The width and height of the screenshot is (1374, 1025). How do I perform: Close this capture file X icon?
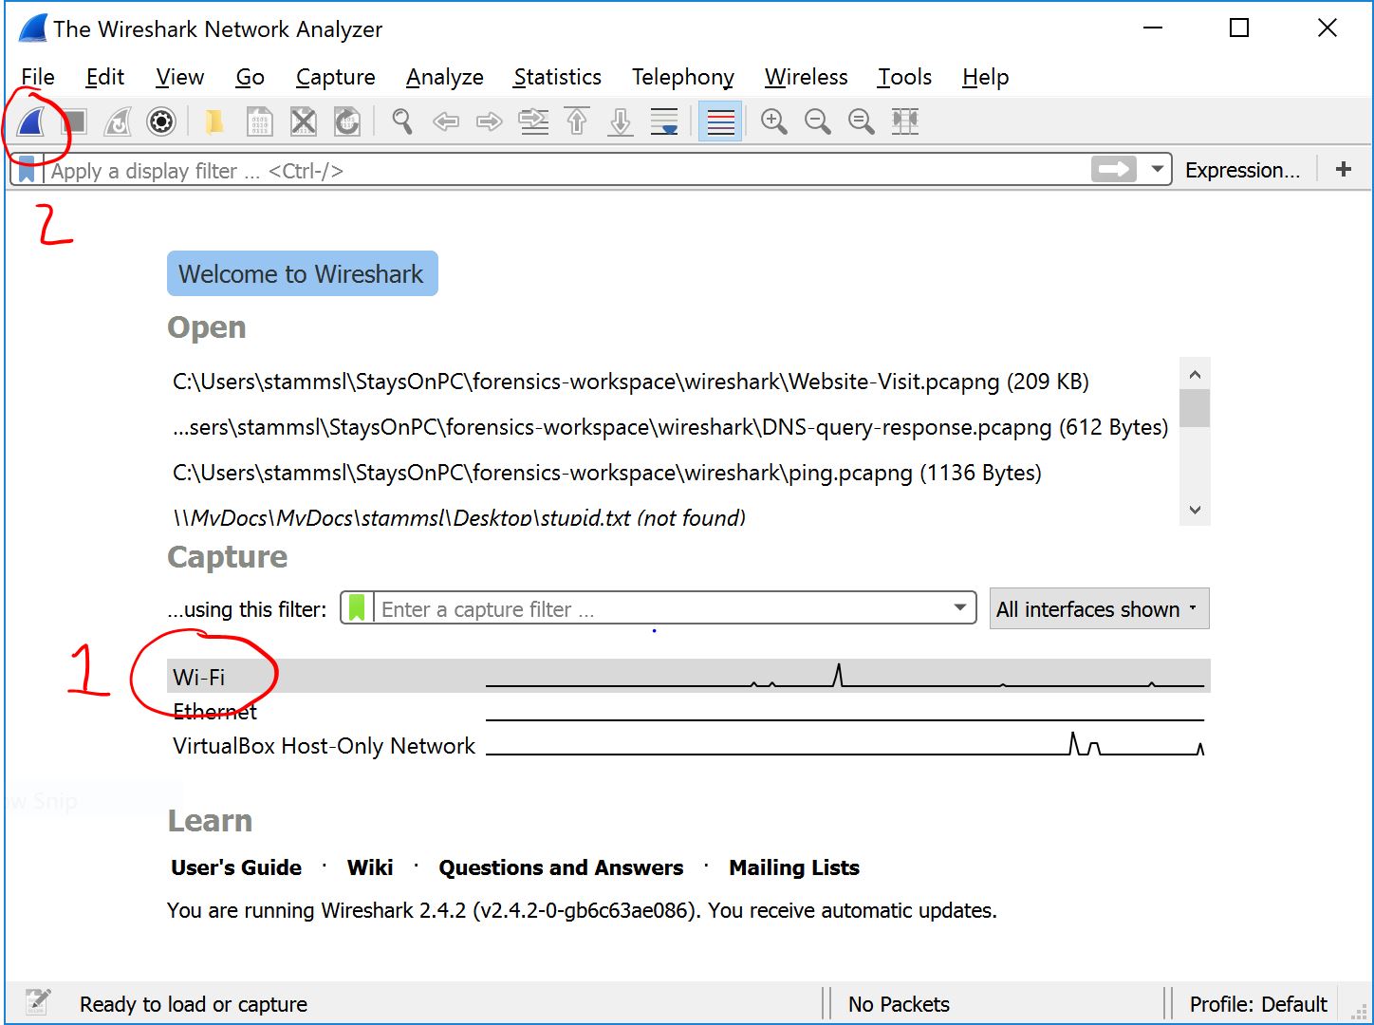(x=303, y=121)
